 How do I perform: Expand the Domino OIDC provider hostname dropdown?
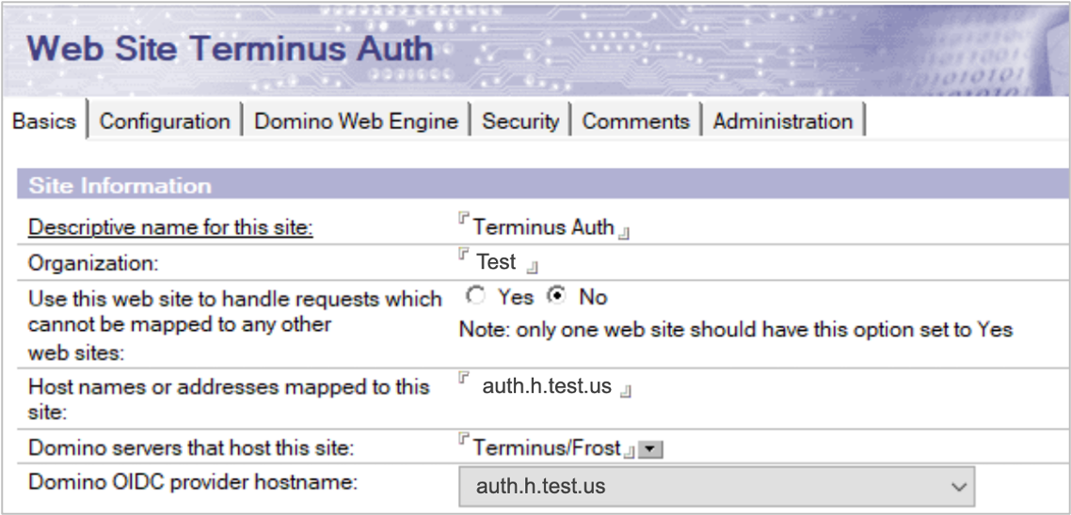pos(958,487)
